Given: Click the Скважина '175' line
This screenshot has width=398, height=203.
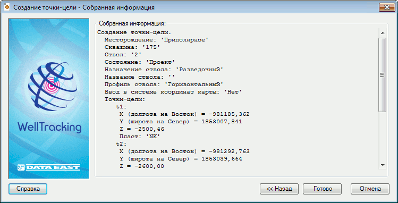Looking at the screenshot, I should click(132, 47).
